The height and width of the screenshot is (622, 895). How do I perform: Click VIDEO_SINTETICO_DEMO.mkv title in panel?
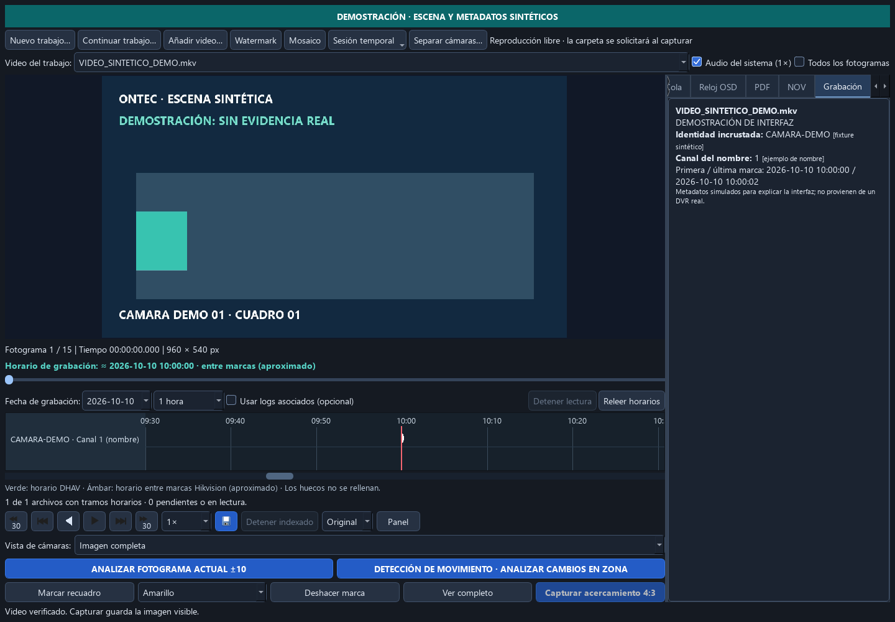point(736,111)
